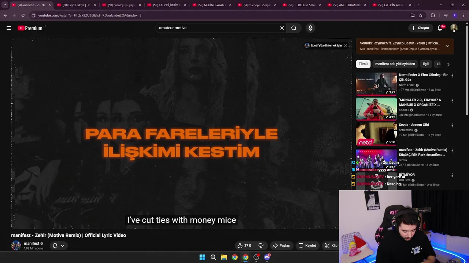Switch to MEDİNE SAYAN tab

[x=211, y=5]
